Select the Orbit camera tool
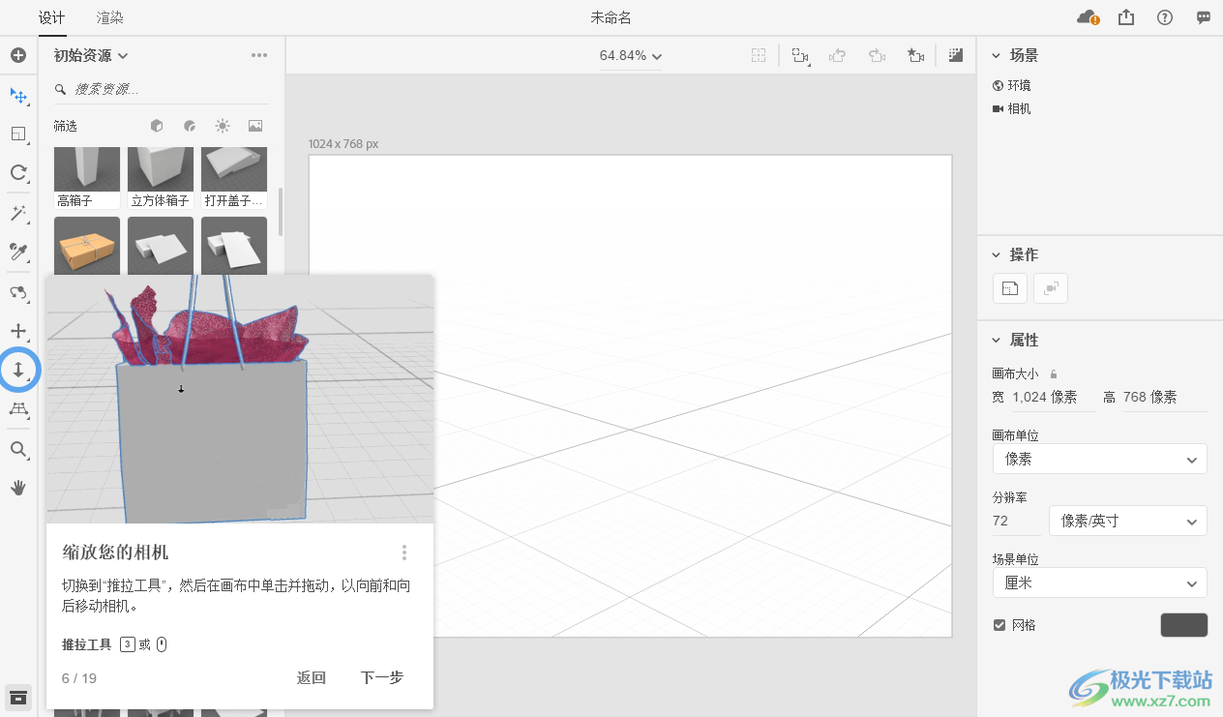The height and width of the screenshot is (717, 1223). [x=18, y=292]
